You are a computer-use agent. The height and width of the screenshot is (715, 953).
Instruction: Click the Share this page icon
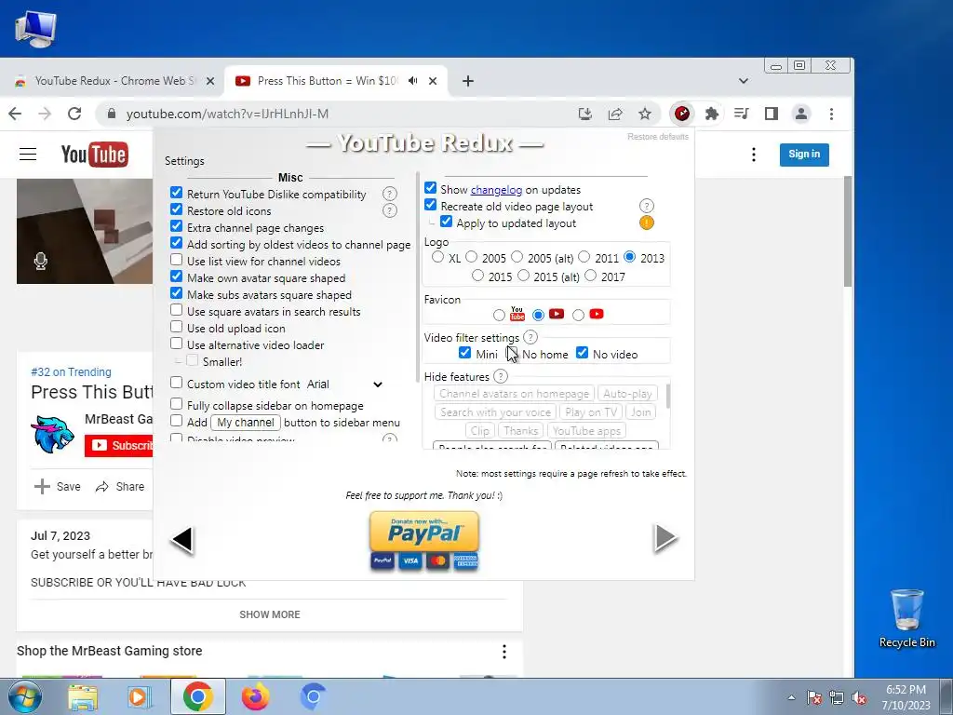point(615,114)
